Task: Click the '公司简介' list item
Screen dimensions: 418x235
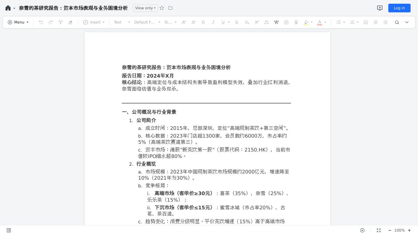Action: [x=146, y=120]
